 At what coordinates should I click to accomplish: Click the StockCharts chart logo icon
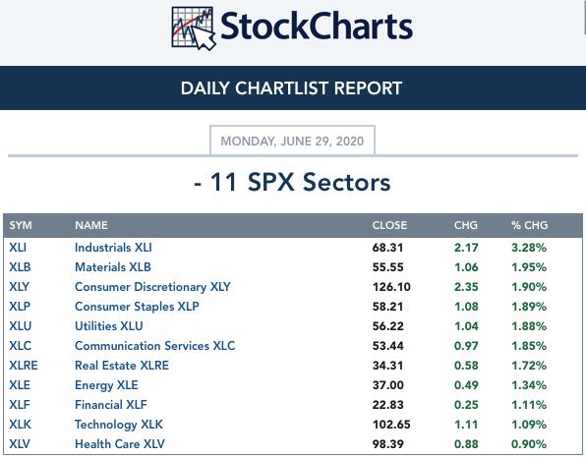[194, 29]
